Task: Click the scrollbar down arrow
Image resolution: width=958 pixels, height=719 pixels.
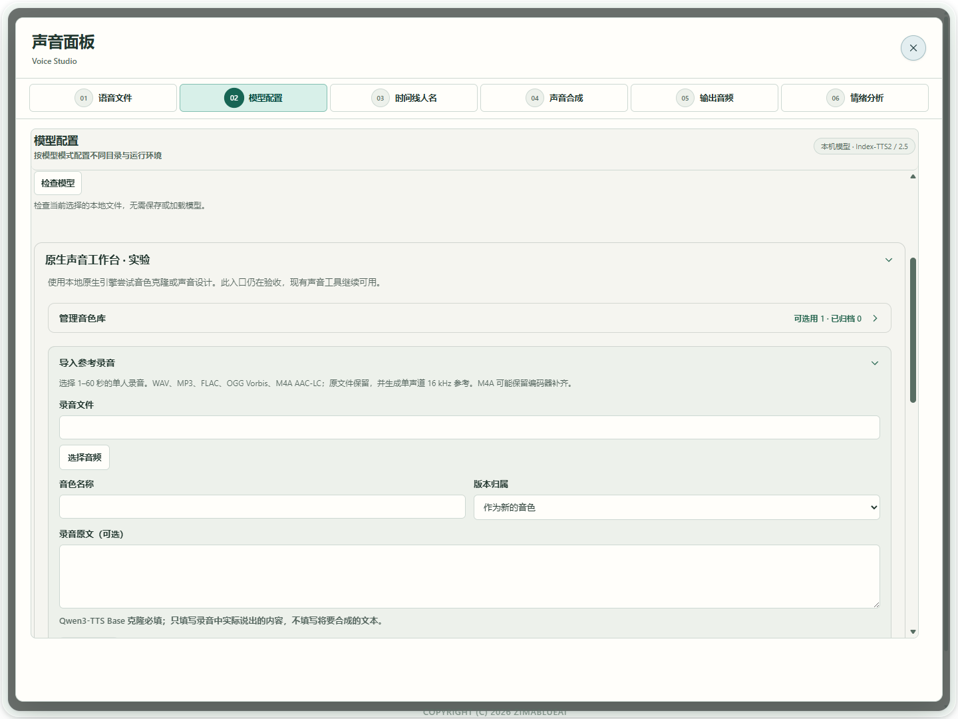Action: (x=913, y=632)
